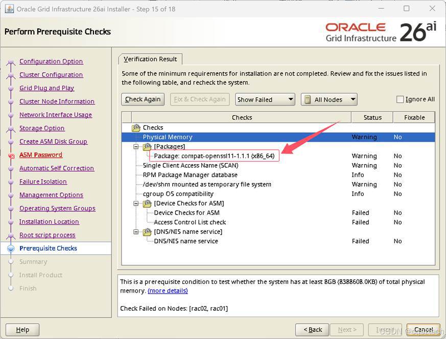Go to the Automatic Self Correction step

tap(57, 169)
